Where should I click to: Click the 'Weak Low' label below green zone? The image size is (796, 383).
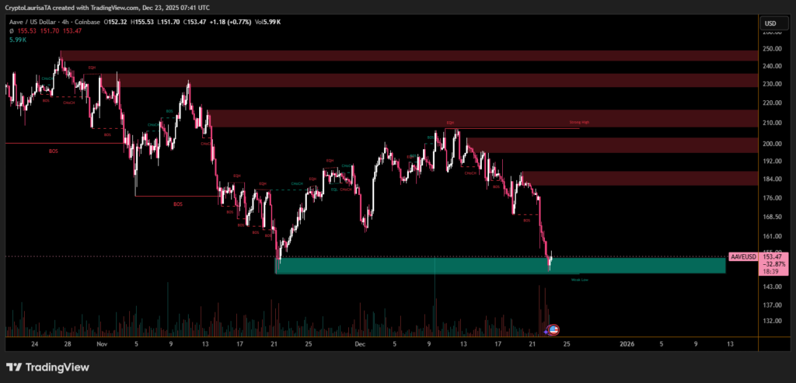(579, 280)
